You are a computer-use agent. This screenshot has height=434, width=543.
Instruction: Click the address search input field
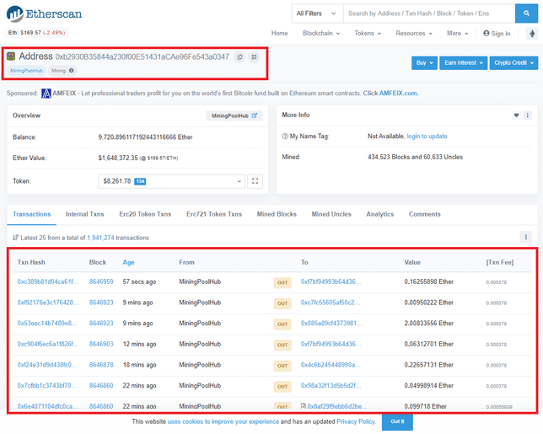[427, 13]
